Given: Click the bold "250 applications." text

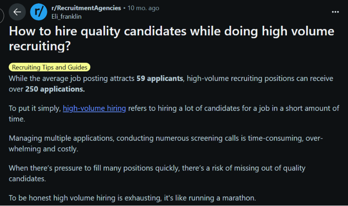Looking at the screenshot, I should click(55, 89).
